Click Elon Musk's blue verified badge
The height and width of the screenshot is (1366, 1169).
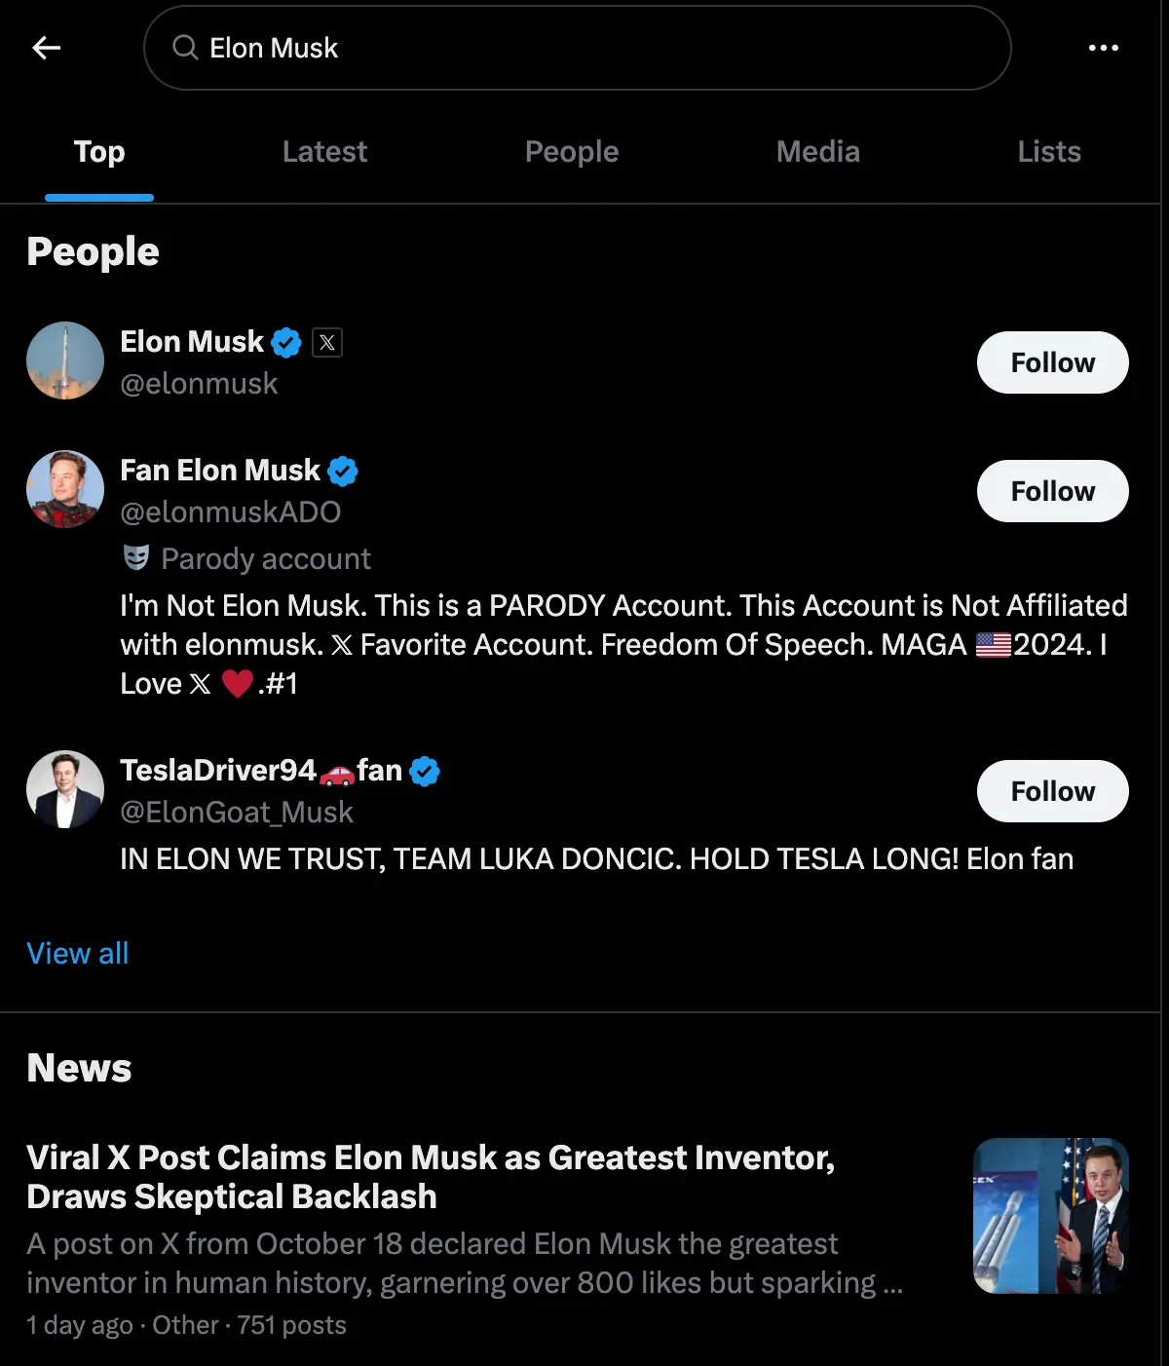(x=286, y=343)
